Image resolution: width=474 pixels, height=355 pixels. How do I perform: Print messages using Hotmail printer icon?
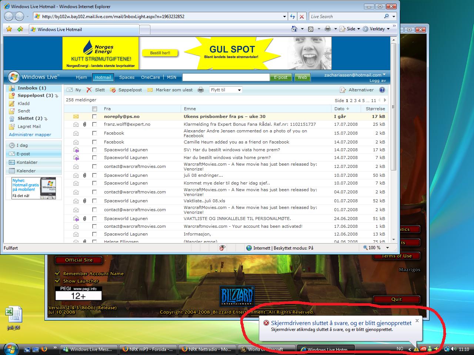[201, 90]
